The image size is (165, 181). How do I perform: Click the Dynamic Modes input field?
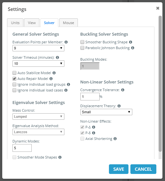22,148
